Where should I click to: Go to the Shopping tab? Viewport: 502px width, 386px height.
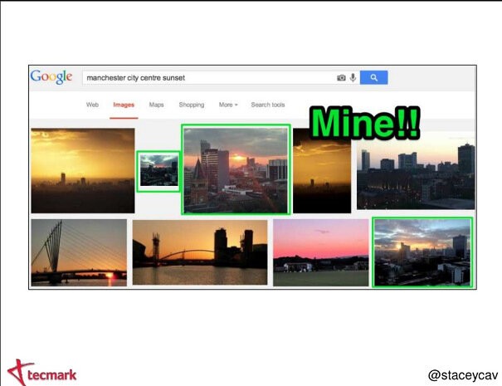coord(192,105)
